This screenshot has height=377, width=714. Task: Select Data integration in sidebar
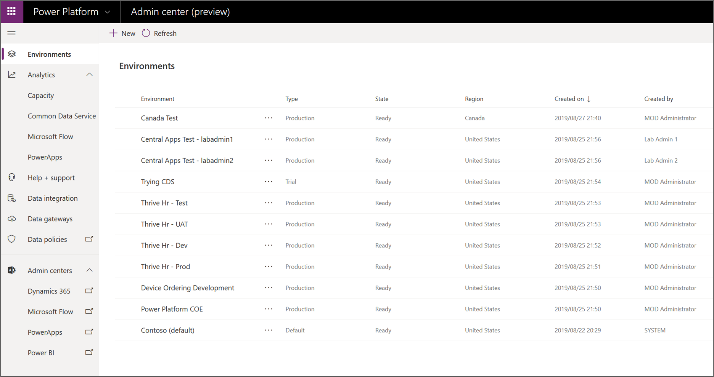click(x=53, y=198)
